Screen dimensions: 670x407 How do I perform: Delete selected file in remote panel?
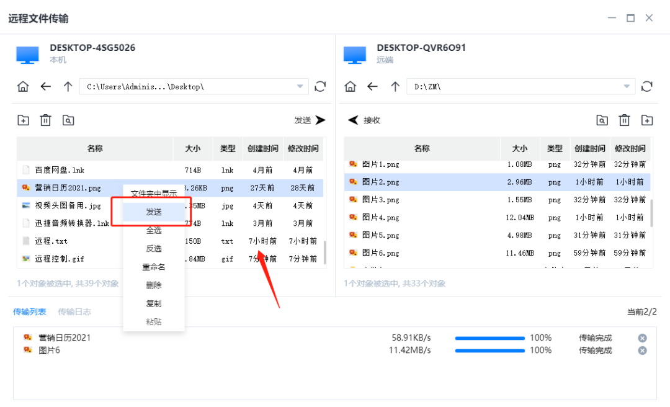click(x=624, y=120)
